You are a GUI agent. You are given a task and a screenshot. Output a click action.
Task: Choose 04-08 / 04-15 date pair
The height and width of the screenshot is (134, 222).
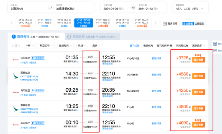(122, 23)
